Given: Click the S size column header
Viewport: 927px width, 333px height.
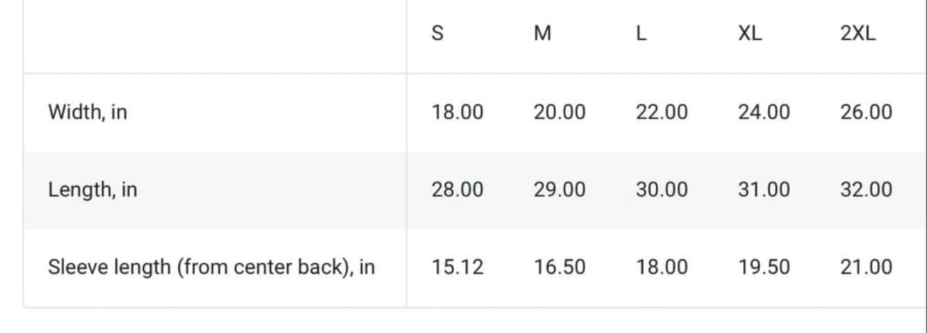Looking at the screenshot, I should tap(438, 33).
